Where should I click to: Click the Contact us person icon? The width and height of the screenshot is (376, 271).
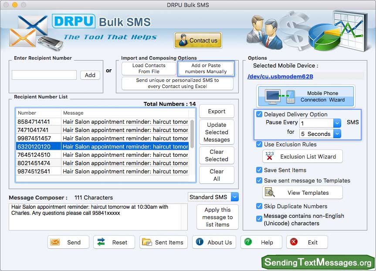click(183, 40)
